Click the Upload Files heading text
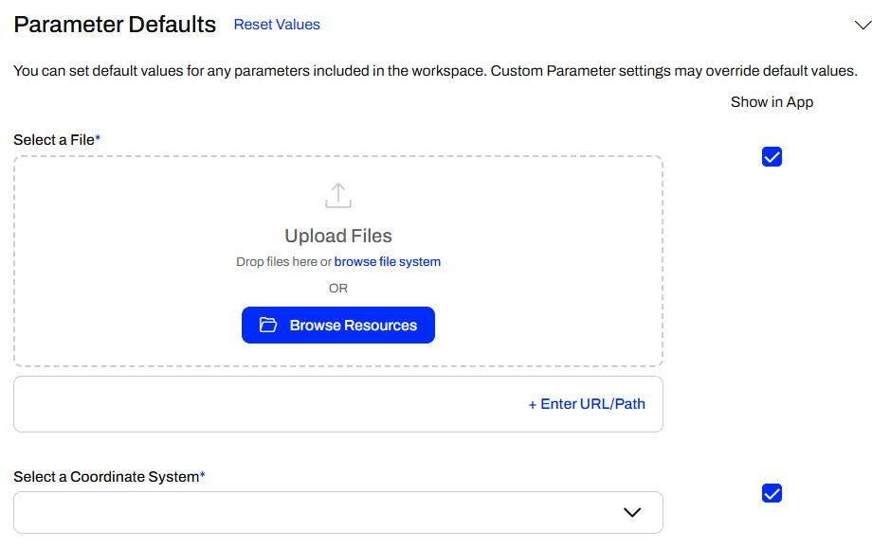Image resolution: width=890 pixels, height=547 pixels. [x=338, y=236]
